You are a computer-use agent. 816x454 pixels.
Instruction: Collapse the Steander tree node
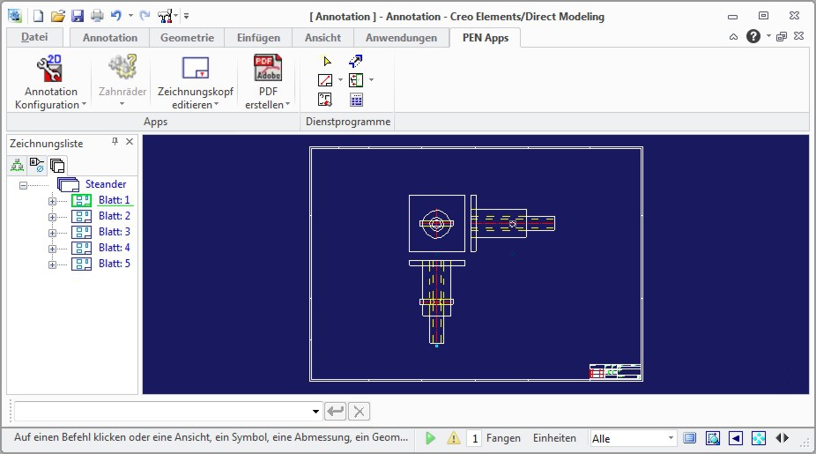(x=22, y=184)
